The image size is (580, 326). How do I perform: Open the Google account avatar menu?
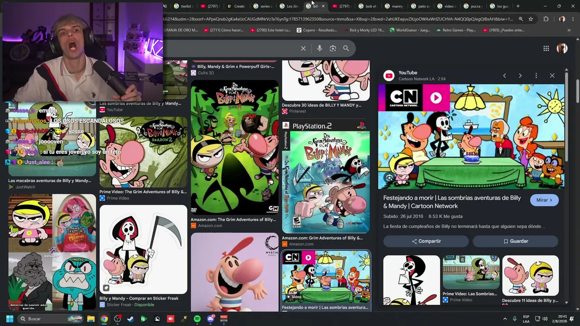coord(562,48)
